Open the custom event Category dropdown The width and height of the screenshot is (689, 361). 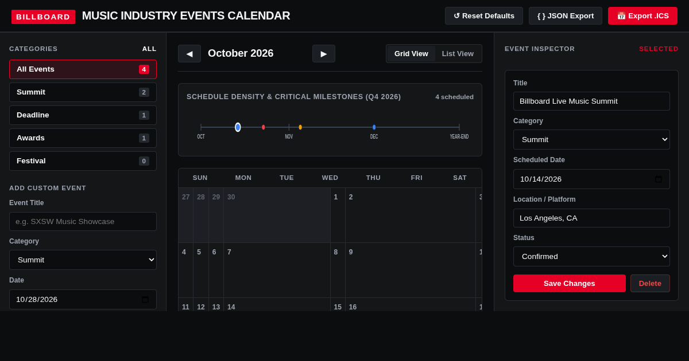point(83,260)
